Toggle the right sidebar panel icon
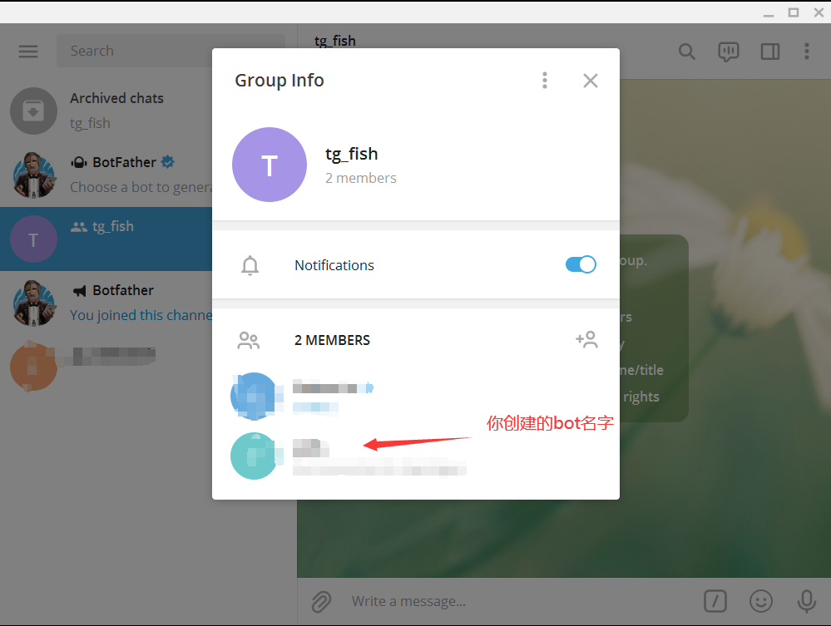 point(770,52)
